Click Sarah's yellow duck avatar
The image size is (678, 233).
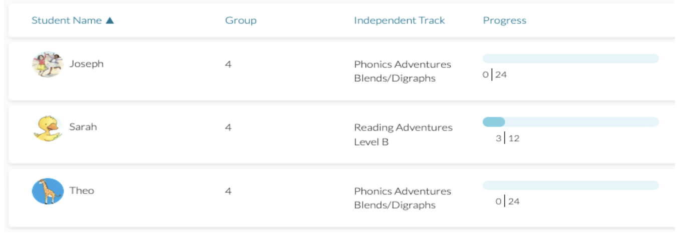coord(48,128)
